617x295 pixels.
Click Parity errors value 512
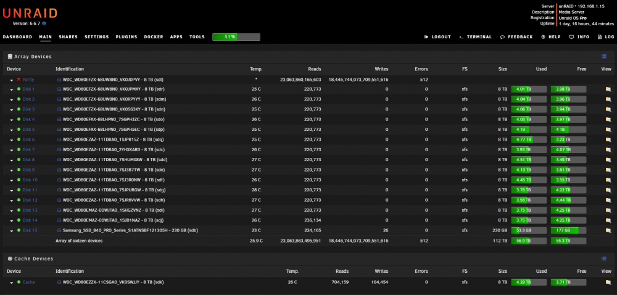coord(424,80)
